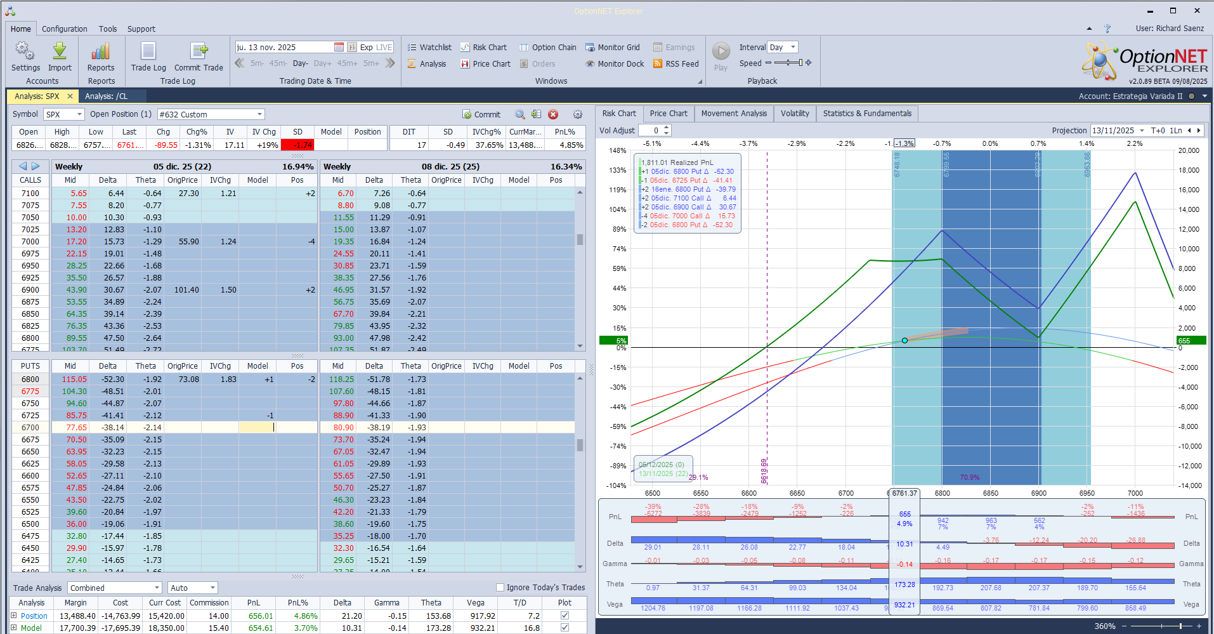The width and height of the screenshot is (1214, 634).
Task: Increase playback speed with the plus icon
Action: [809, 63]
